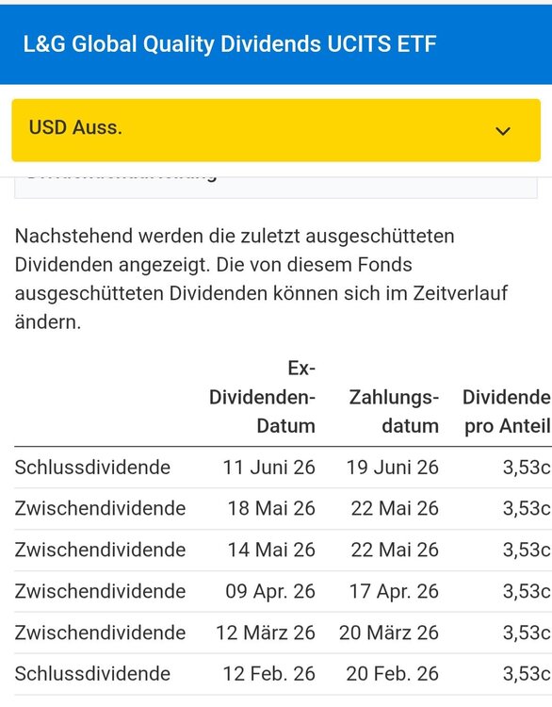The image size is (552, 707).
Task: Click the Zahlungsdatum column header
Action: pos(394,411)
